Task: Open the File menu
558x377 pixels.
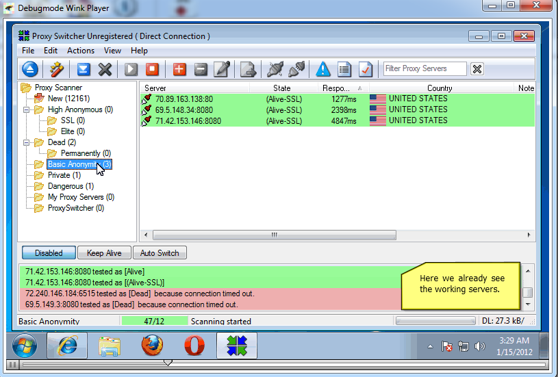Action: click(28, 51)
